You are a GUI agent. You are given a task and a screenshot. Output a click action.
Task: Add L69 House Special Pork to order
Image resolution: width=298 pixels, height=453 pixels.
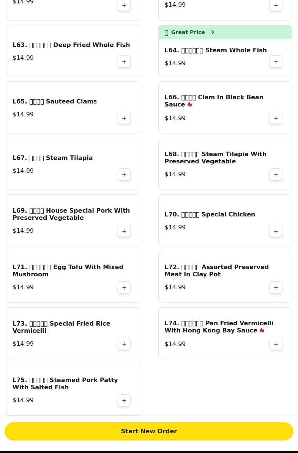124,231
